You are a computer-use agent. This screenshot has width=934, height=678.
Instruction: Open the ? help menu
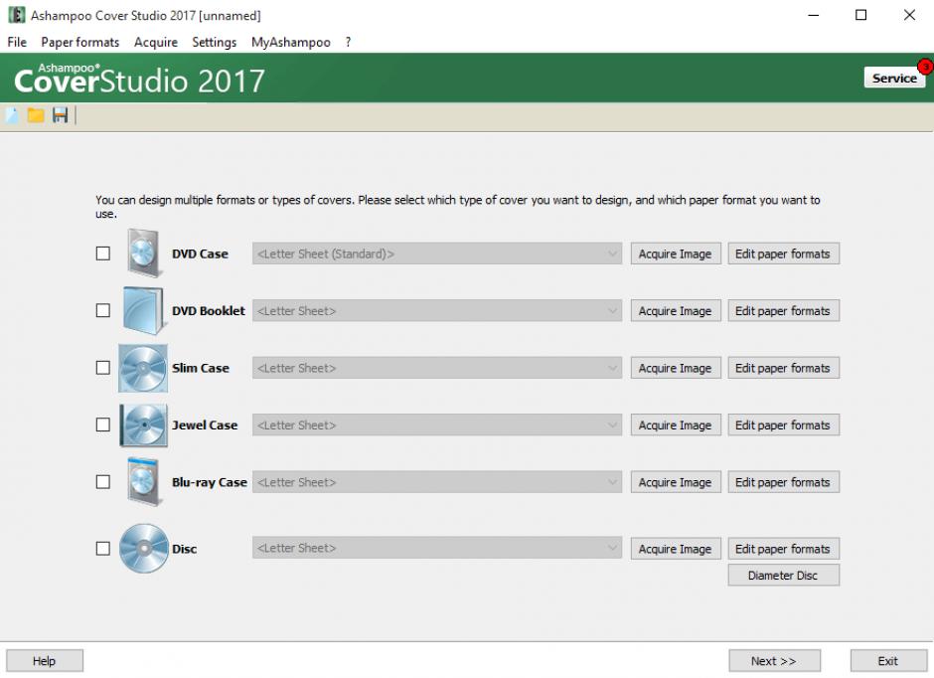[348, 42]
